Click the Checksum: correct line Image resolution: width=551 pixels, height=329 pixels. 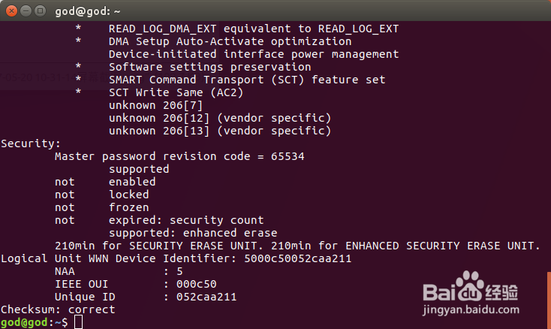pyautogui.click(x=58, y=309)
